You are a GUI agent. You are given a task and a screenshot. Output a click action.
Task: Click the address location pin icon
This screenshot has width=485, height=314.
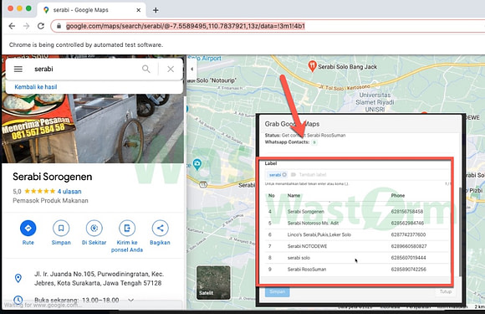tap(18, 278)
